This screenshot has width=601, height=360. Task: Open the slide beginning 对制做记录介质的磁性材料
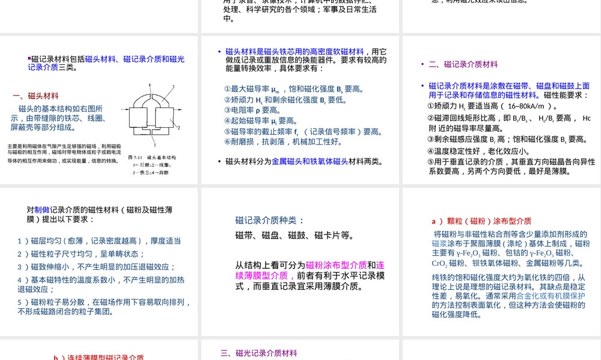99,262
